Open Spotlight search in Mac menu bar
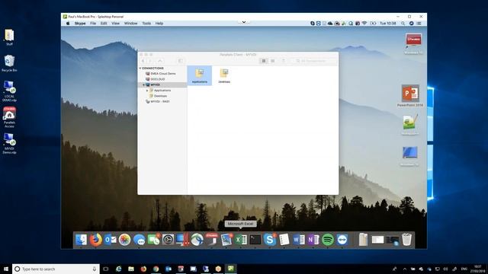Image resolution: width=488 pixels, height=274 pixels. [x=403, y=24]
